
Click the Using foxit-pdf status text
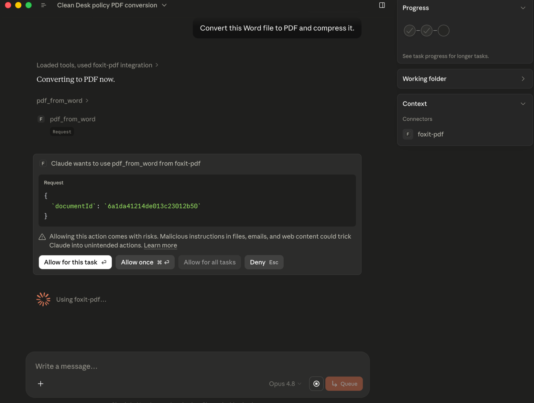pos(81,300)
